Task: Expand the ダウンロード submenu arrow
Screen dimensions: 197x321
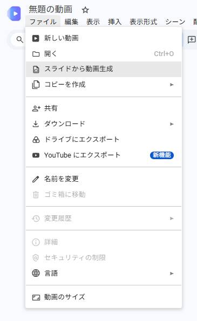Action: [172, 124]
